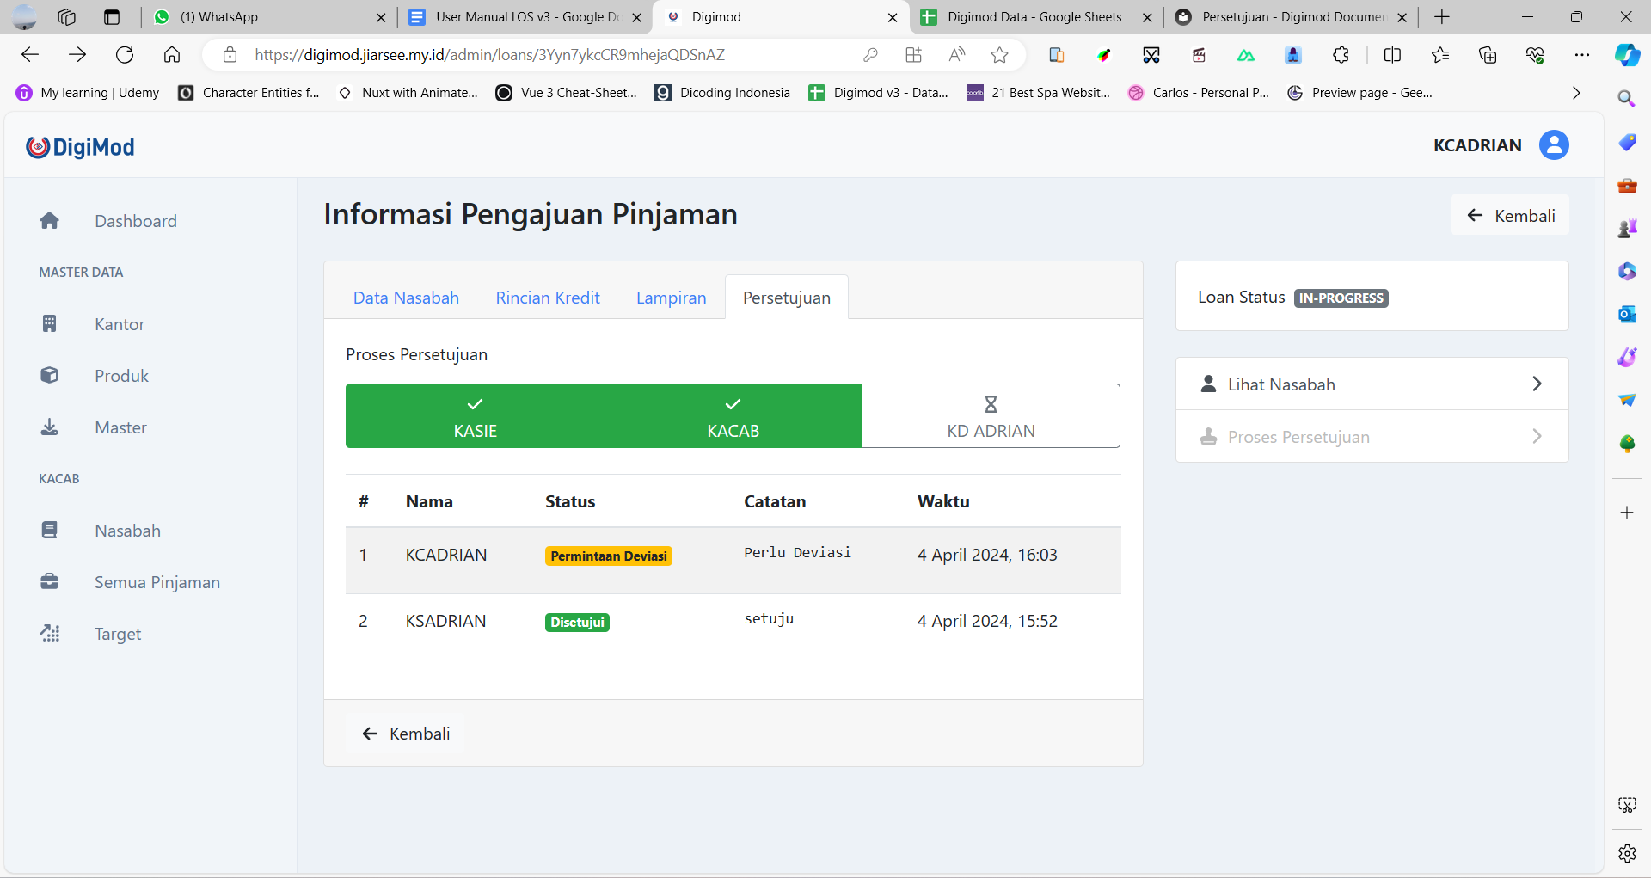
Task: Open the KCADRIAN user avatar menu
Action: pos(1553,145)
